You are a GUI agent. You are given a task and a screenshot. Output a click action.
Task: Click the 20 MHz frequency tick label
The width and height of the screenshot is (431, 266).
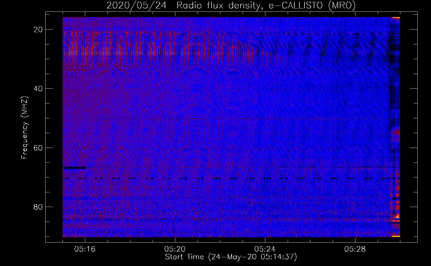[38, 30]
